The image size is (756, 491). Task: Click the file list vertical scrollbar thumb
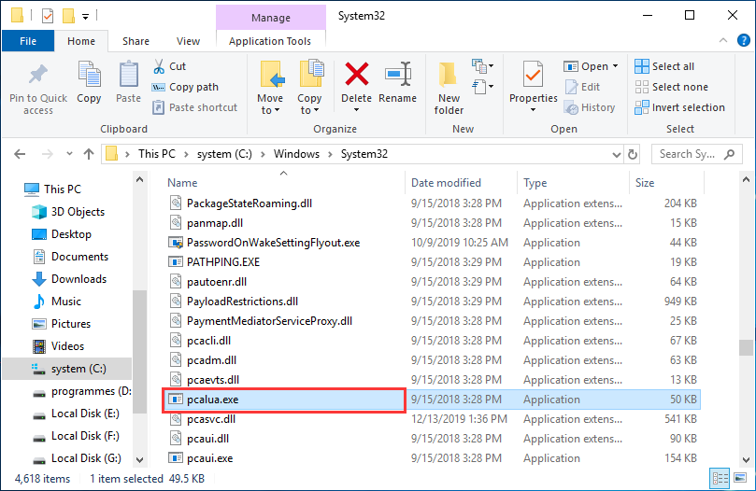746,347
